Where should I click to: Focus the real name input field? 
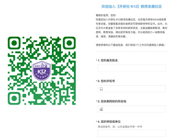coord(132,68)
